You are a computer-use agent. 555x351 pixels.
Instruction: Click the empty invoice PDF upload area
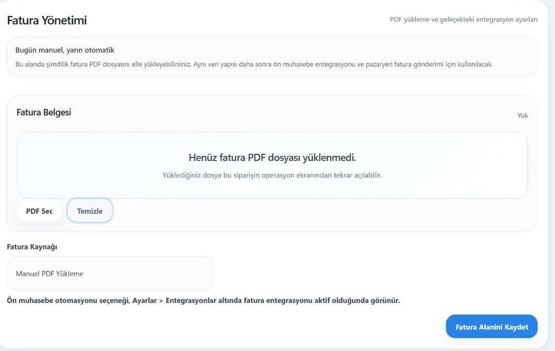pos(272,165)
